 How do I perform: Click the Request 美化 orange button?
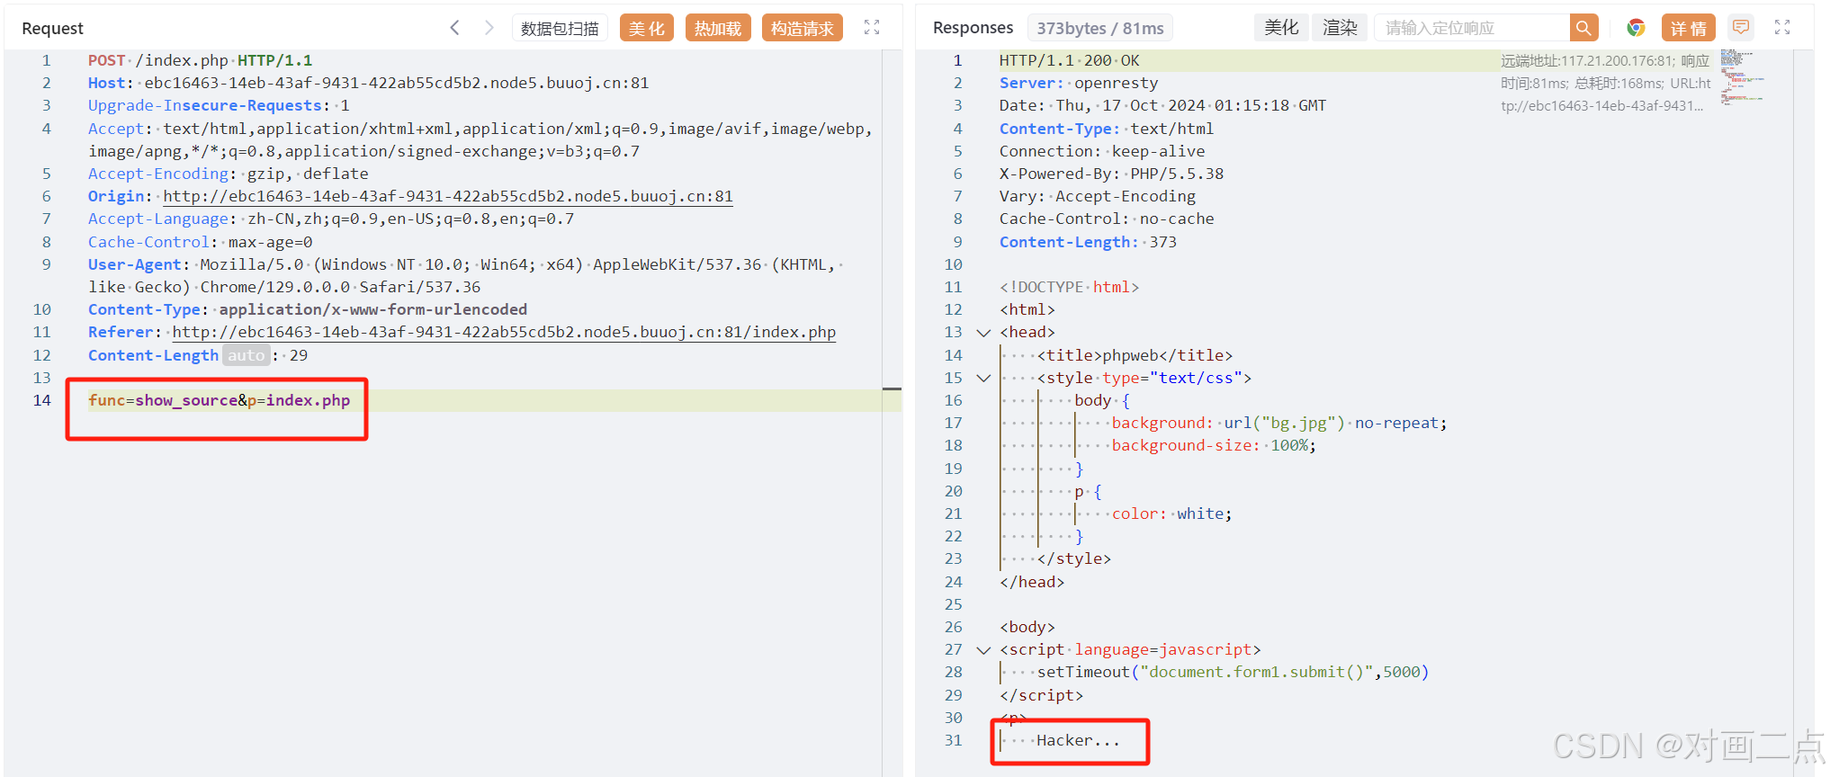[x=646, y=28]
